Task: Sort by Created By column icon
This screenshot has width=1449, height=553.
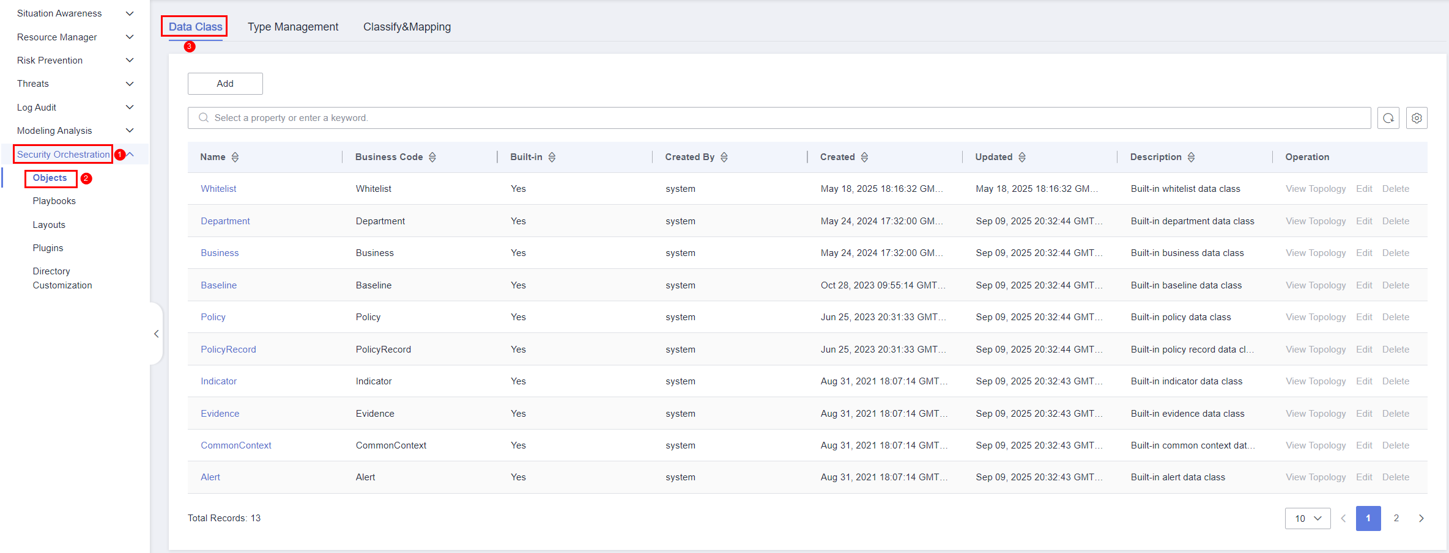Action: 724,157
